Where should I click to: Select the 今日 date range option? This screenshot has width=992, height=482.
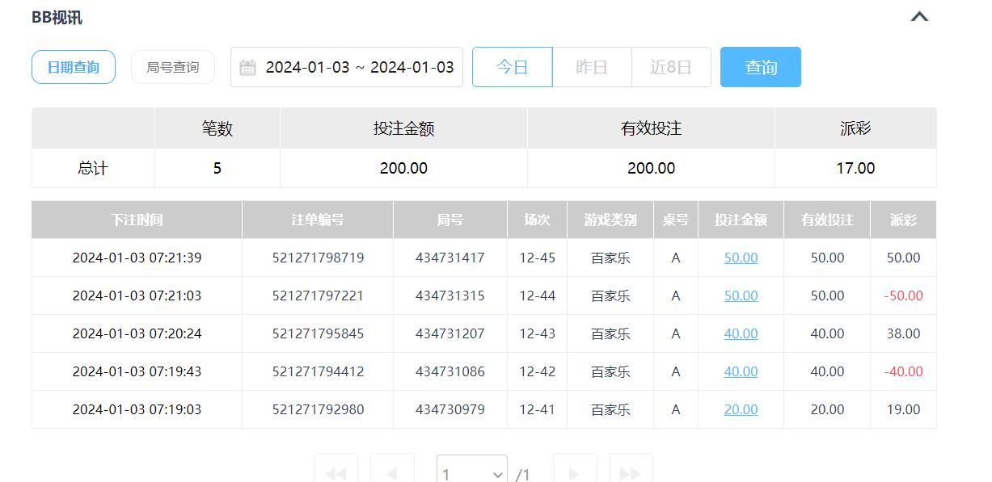pyautogui.click(x=512, y=67)
